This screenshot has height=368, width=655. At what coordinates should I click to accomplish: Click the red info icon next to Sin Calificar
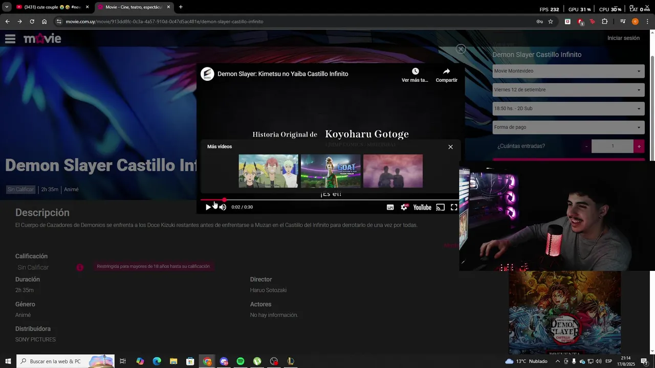click(80, 267)
